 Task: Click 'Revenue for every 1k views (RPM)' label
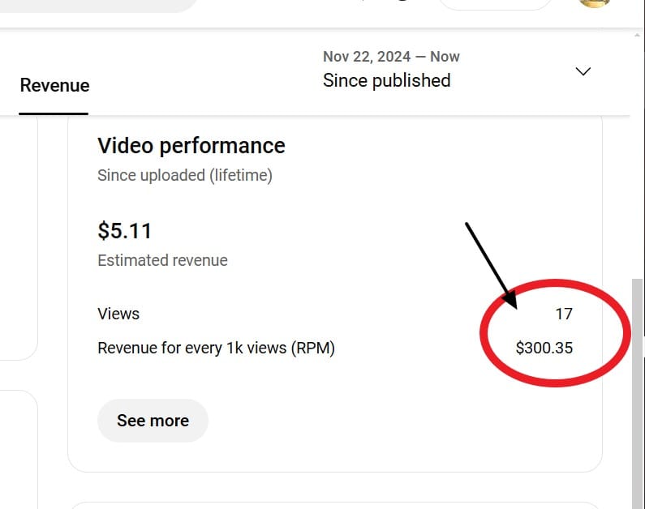coord(217,348)
